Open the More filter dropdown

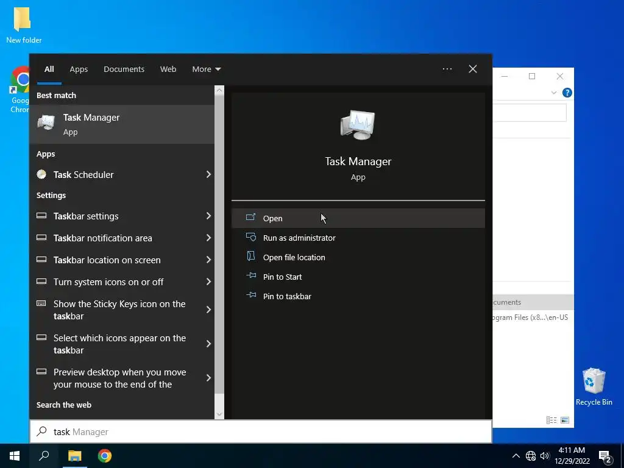click(x=206, y=69)
